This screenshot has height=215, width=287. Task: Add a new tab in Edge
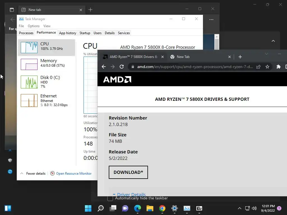[x=90, y=10]
